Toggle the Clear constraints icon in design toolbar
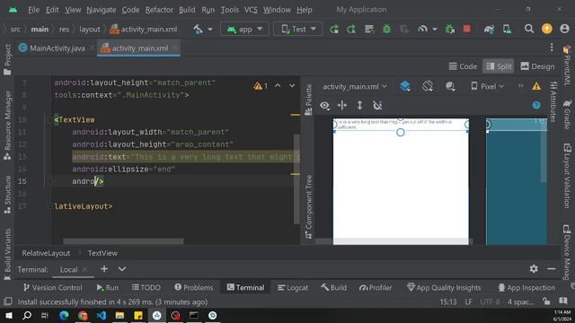Viewport: 575px width, 323px height. point(377,106)
